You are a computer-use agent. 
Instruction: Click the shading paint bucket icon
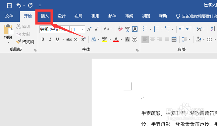click(x=198, y=39)
